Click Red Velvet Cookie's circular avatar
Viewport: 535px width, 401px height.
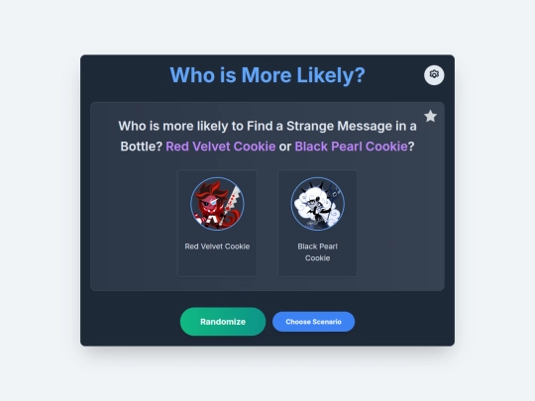click(217, 204)
